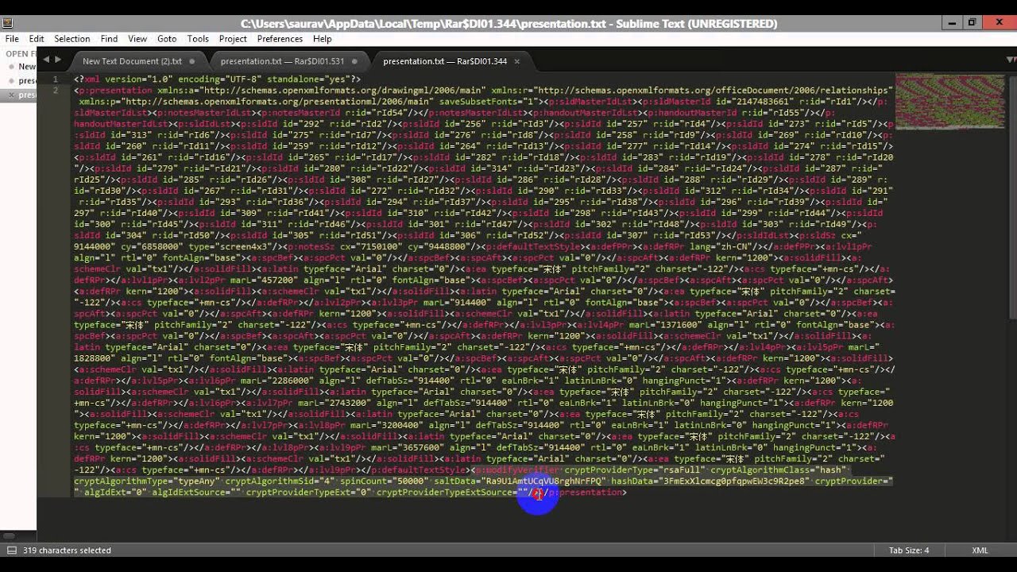
Task: Click the 'OPEN FI' sidebar heading
Action: [x=21, y=53]
